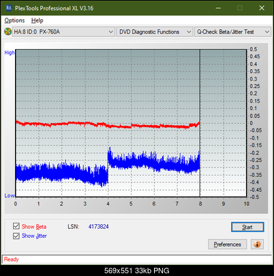Expand the Q-Check Beta/Jitter Test dropdown

coord(233,32)
